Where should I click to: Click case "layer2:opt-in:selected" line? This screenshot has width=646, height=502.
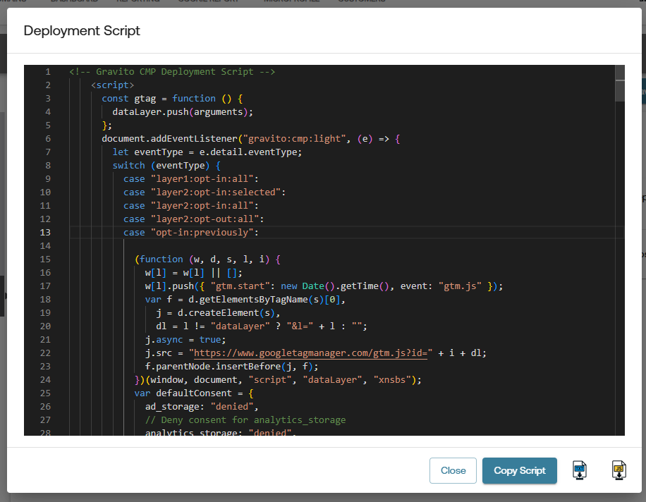(205, 192)
